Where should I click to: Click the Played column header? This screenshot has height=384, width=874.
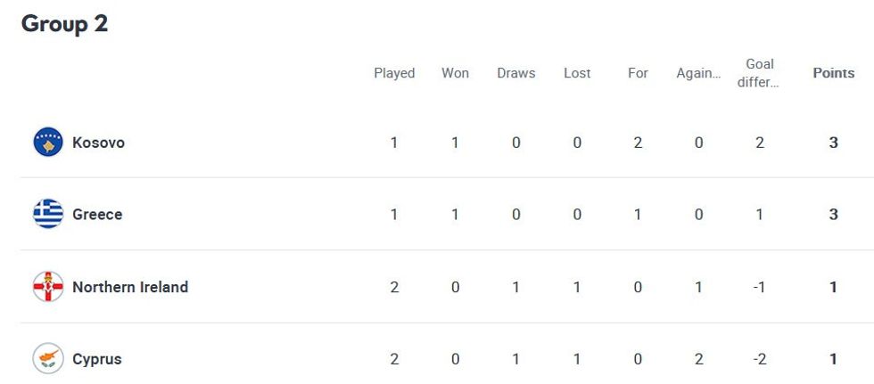click(394, 73)
